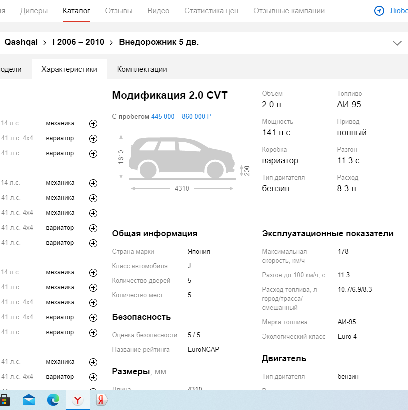The height and width of the screenshot is (410, 408).
Task: Click the engine volume value 2.0 л
Action: (271, 104)
